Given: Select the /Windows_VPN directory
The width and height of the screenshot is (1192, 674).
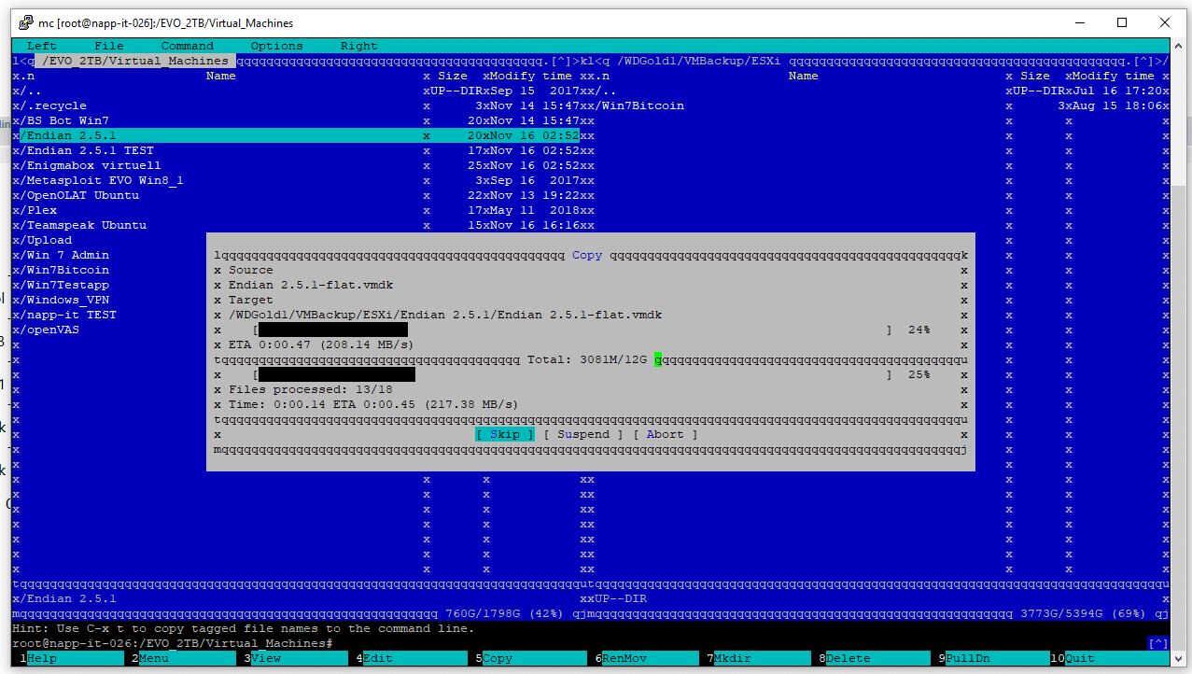Looking at the screenshot, I should point(64,300).
